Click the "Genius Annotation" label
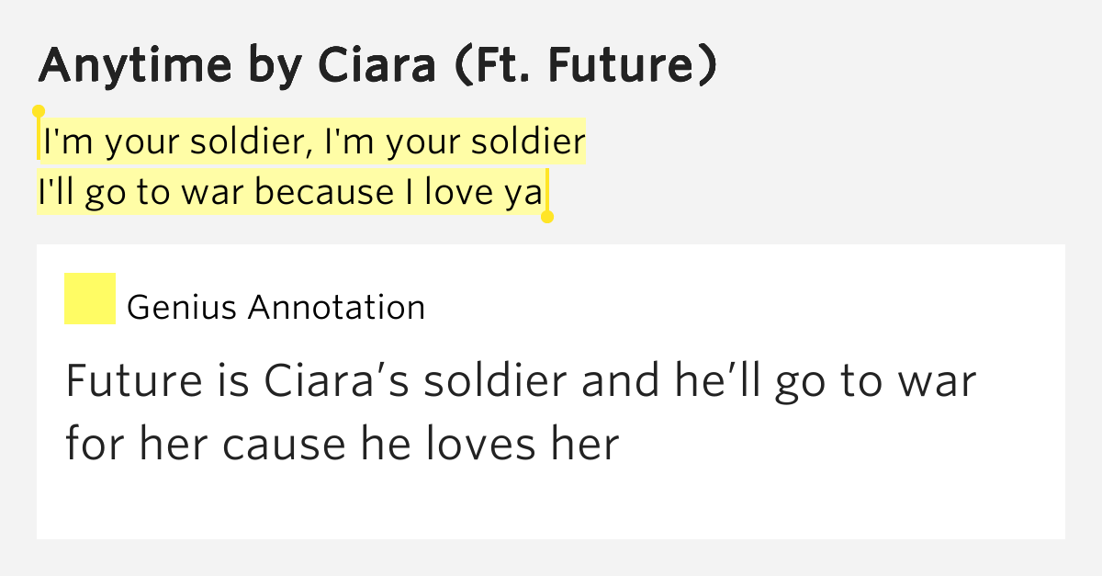The image size is (1102, 576). [x=275, y=307]
